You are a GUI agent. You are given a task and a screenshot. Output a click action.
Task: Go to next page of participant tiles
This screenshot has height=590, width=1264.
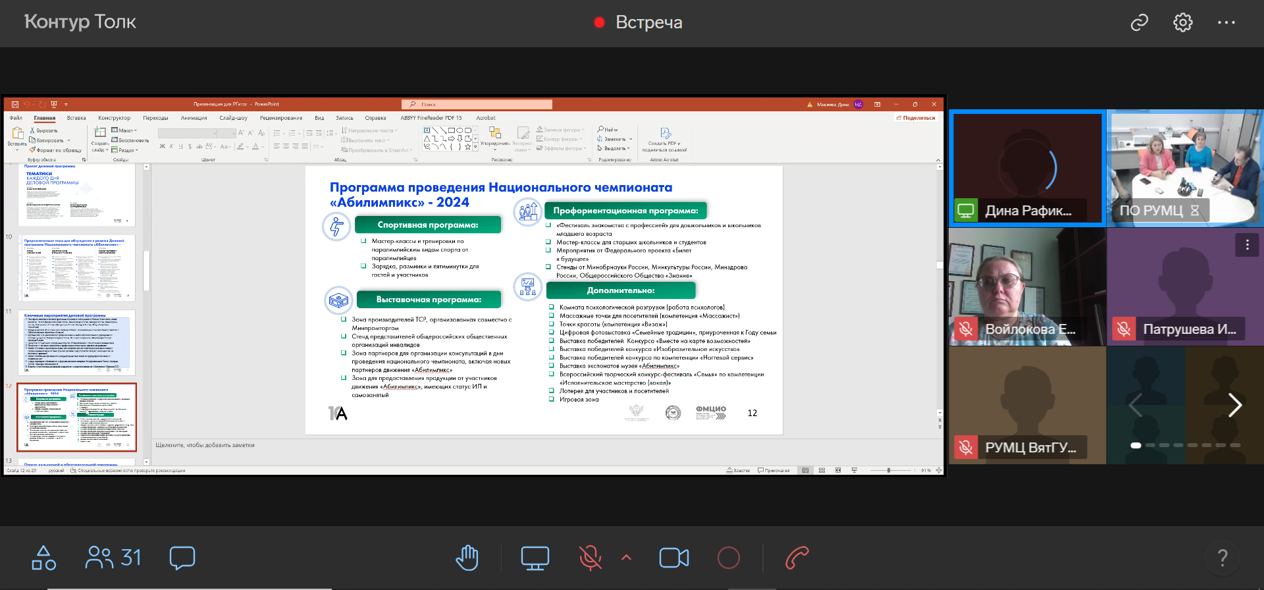click(x=1235, y=405)
